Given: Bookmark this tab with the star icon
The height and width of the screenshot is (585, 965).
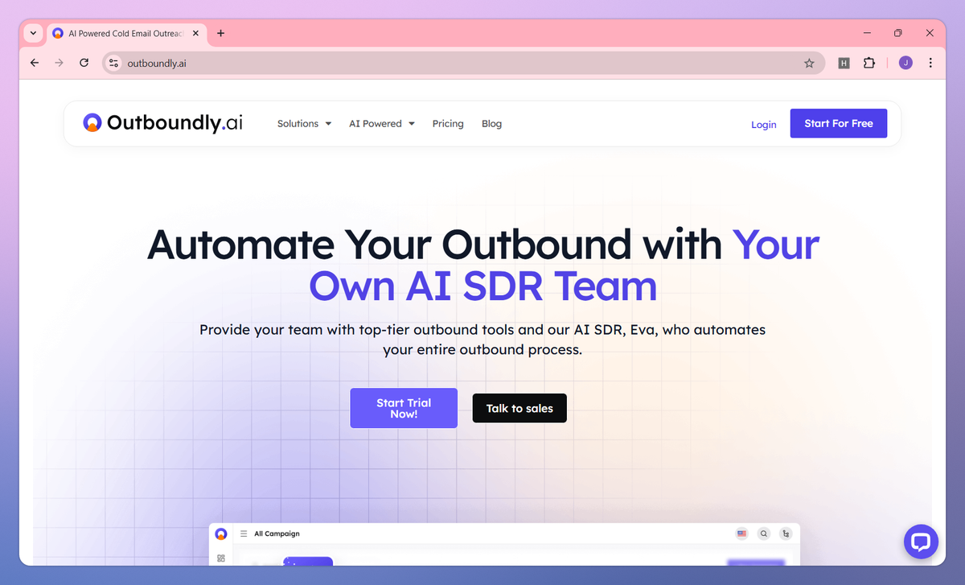Looking at the screenshot, I should [809, 63].
